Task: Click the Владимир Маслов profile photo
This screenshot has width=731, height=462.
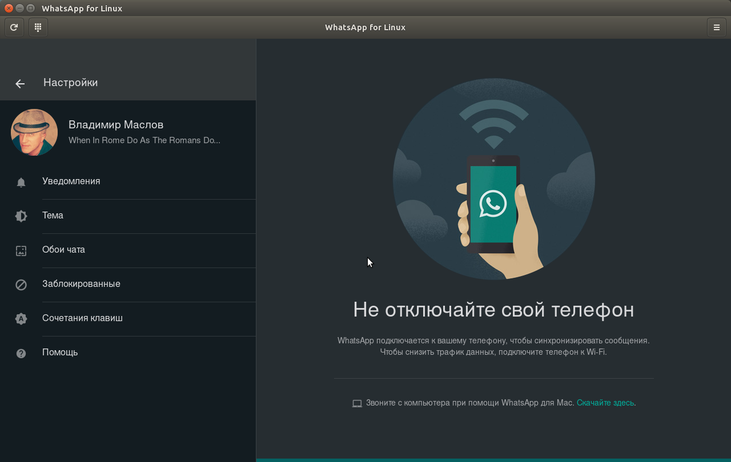Action: tap(34, 132)
